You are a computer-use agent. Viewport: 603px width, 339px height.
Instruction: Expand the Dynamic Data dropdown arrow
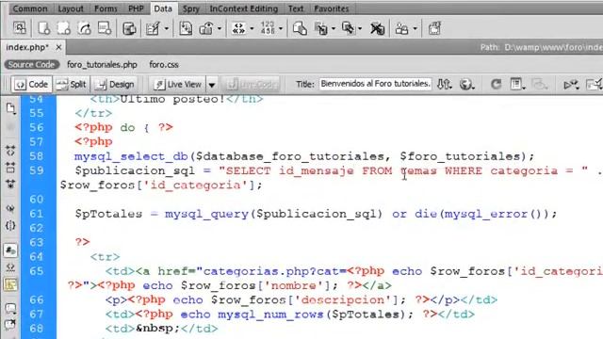coord(167,29)
